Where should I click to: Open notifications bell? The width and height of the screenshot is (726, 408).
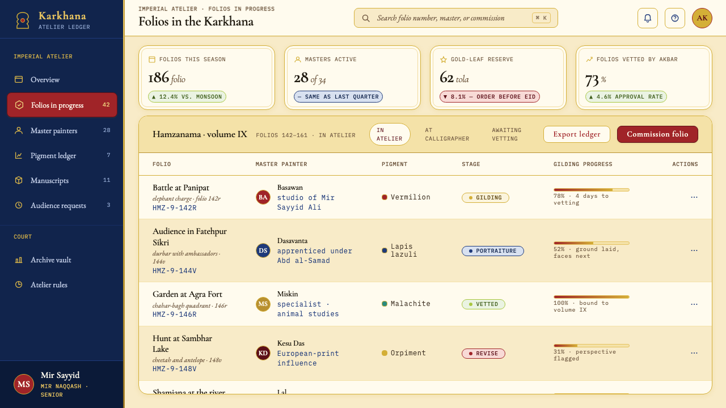click(x=648, y=18)
